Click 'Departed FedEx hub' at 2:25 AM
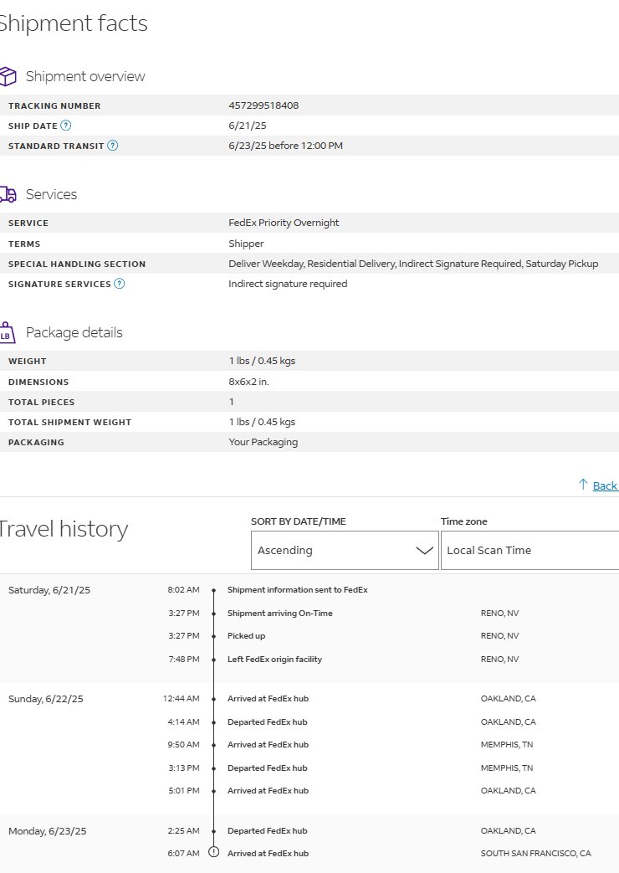 click(x=267, y=830)
